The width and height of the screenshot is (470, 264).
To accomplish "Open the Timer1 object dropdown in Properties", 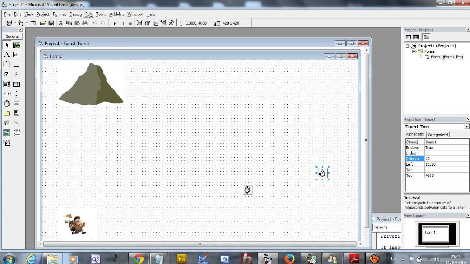I will coord(466,127).
